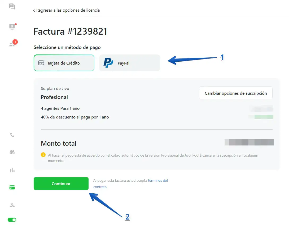Open the team icon with notification badge
The image size is (289, 228).
tap(12, 44)
